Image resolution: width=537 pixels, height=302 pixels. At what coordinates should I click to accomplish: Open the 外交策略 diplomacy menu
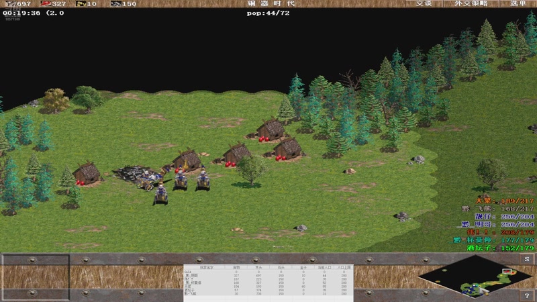(x=471, y=3)
